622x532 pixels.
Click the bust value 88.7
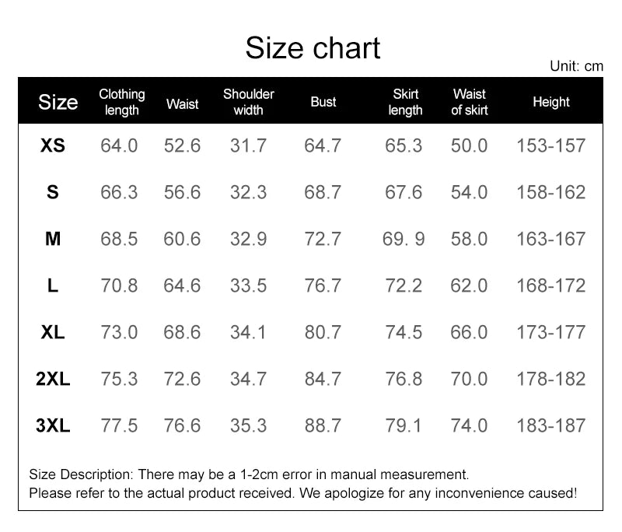(x=323, y=425)
